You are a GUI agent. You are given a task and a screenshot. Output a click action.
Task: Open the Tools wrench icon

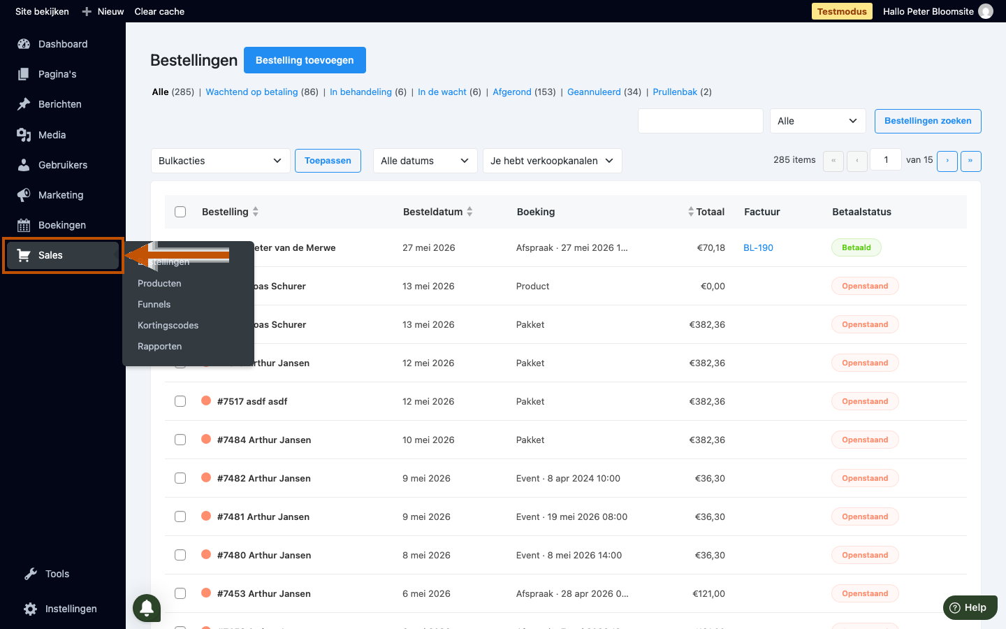click(x=31, y=574)
